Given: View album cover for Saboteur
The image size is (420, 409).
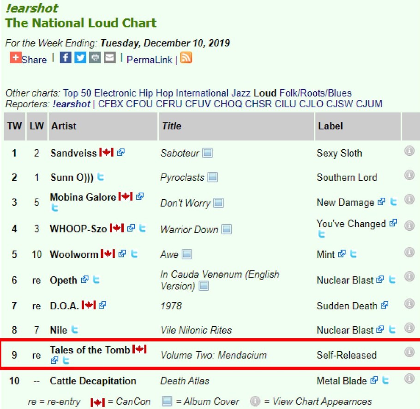Looking at the screenshot, I should point(207,153).
